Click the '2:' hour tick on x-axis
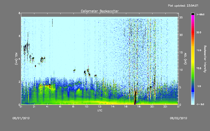The height and width of the screenshot is (131, 210). [34, 107]
